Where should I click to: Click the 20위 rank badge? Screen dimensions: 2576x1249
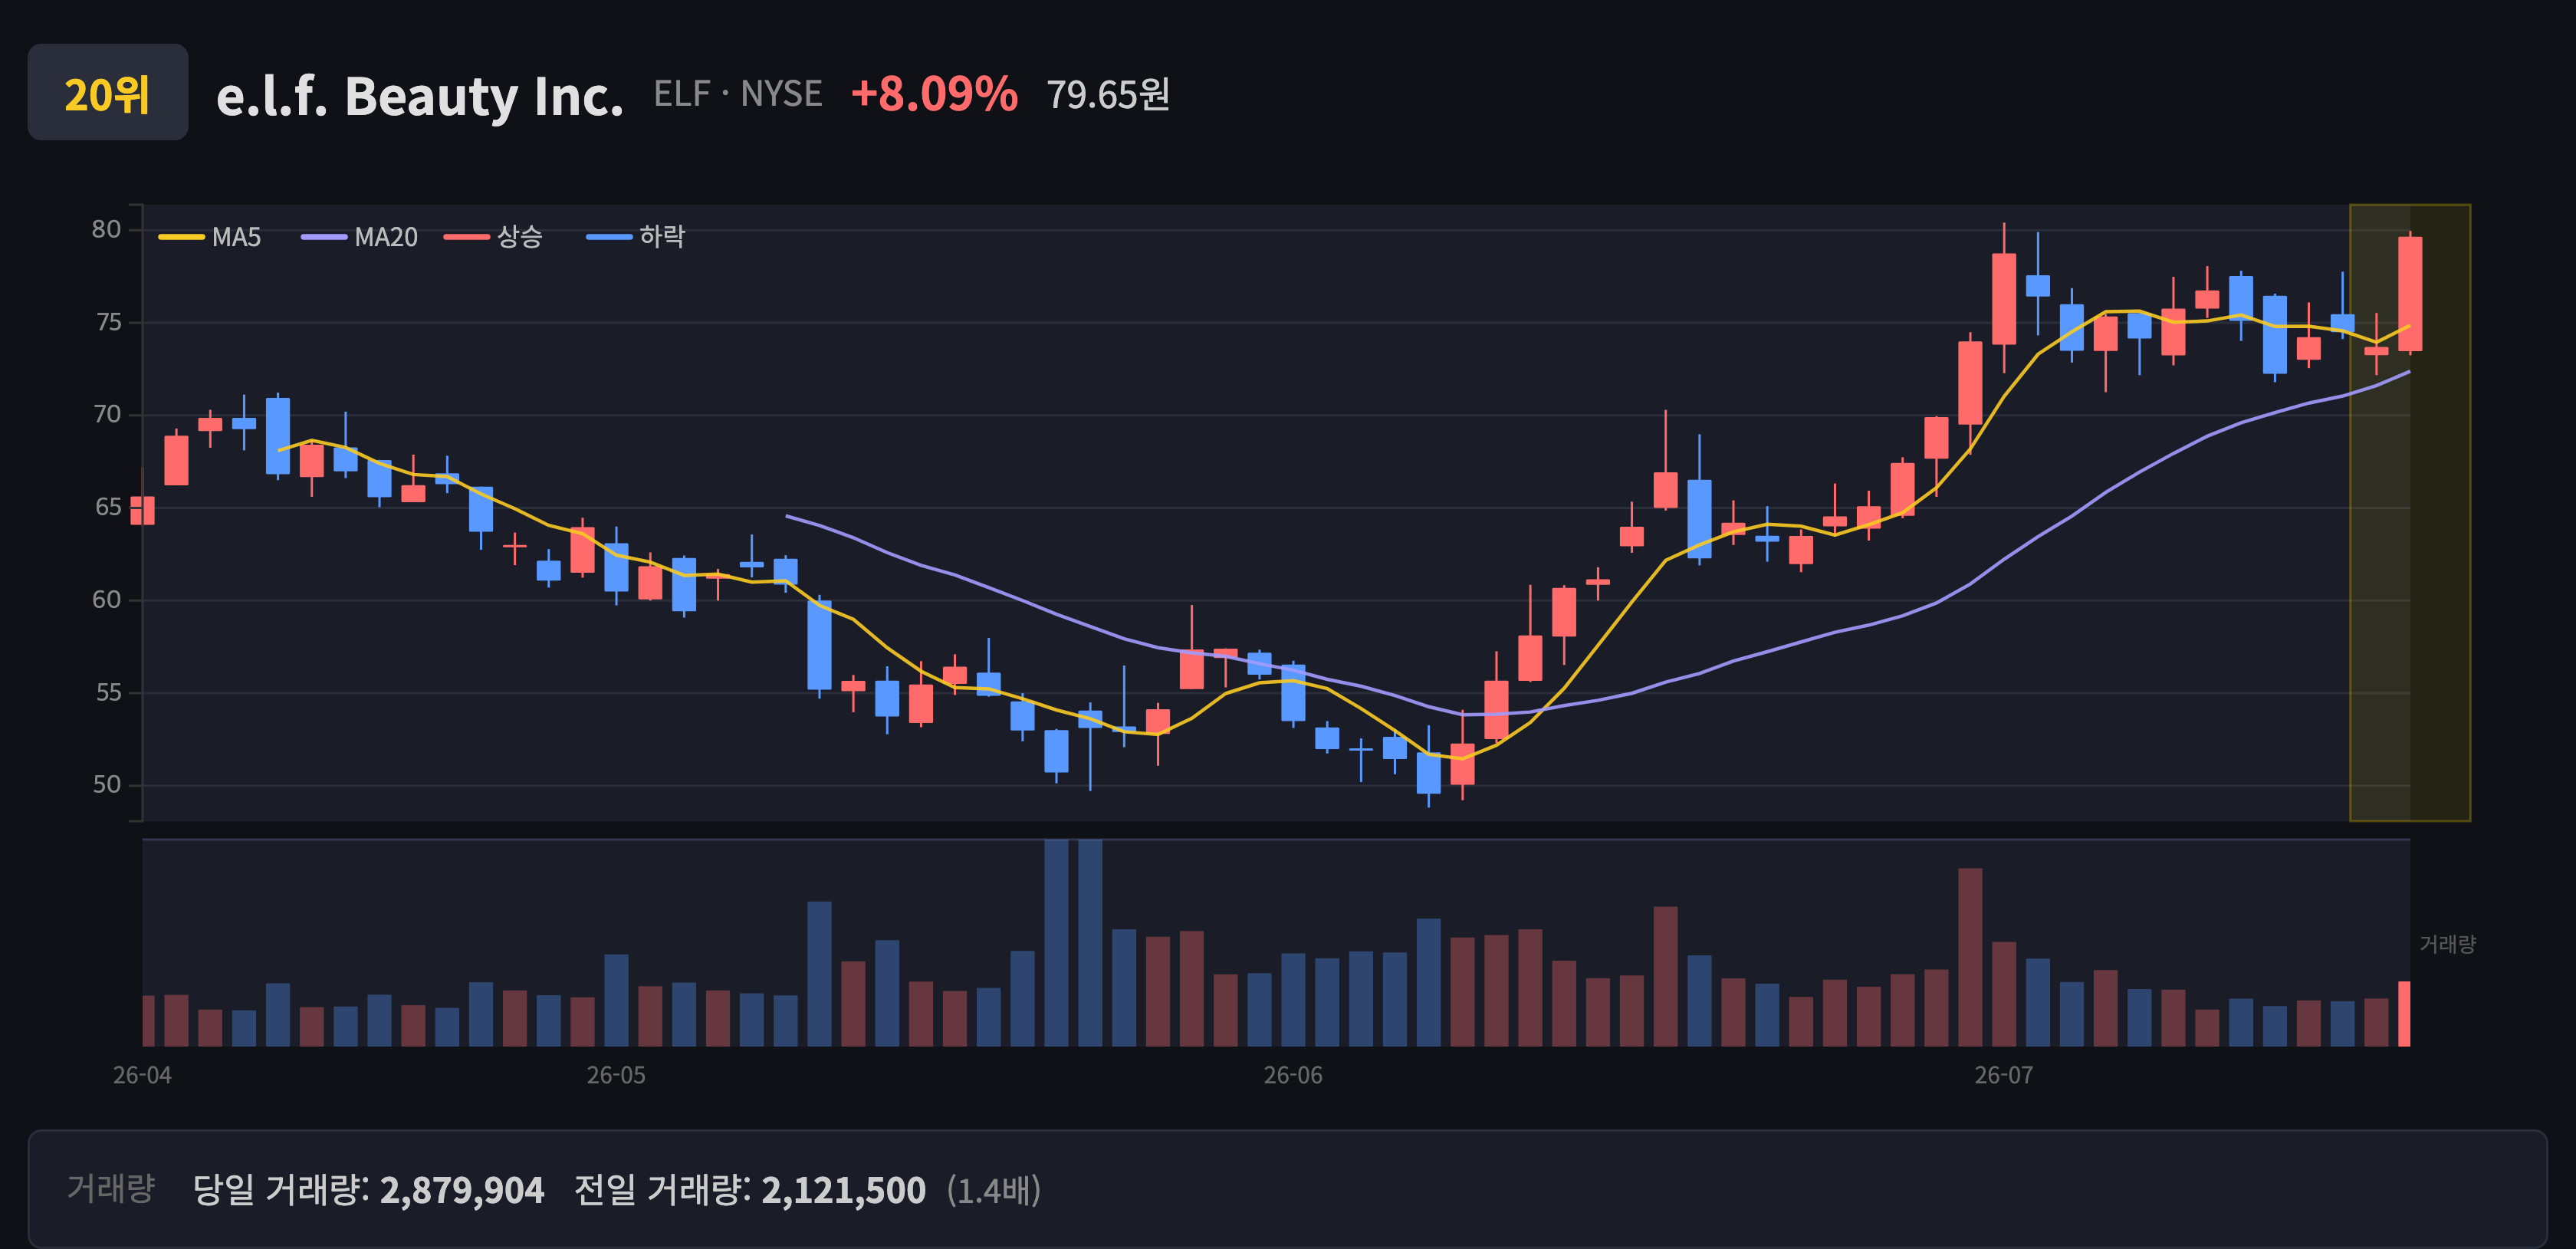pos(107,93)
